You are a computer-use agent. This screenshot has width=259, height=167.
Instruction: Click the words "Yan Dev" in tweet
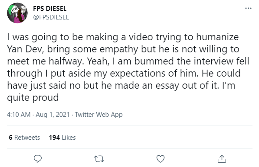pyautogui.click(x=26, y=49)
